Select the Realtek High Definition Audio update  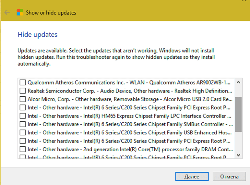click(x=22, y=91)
